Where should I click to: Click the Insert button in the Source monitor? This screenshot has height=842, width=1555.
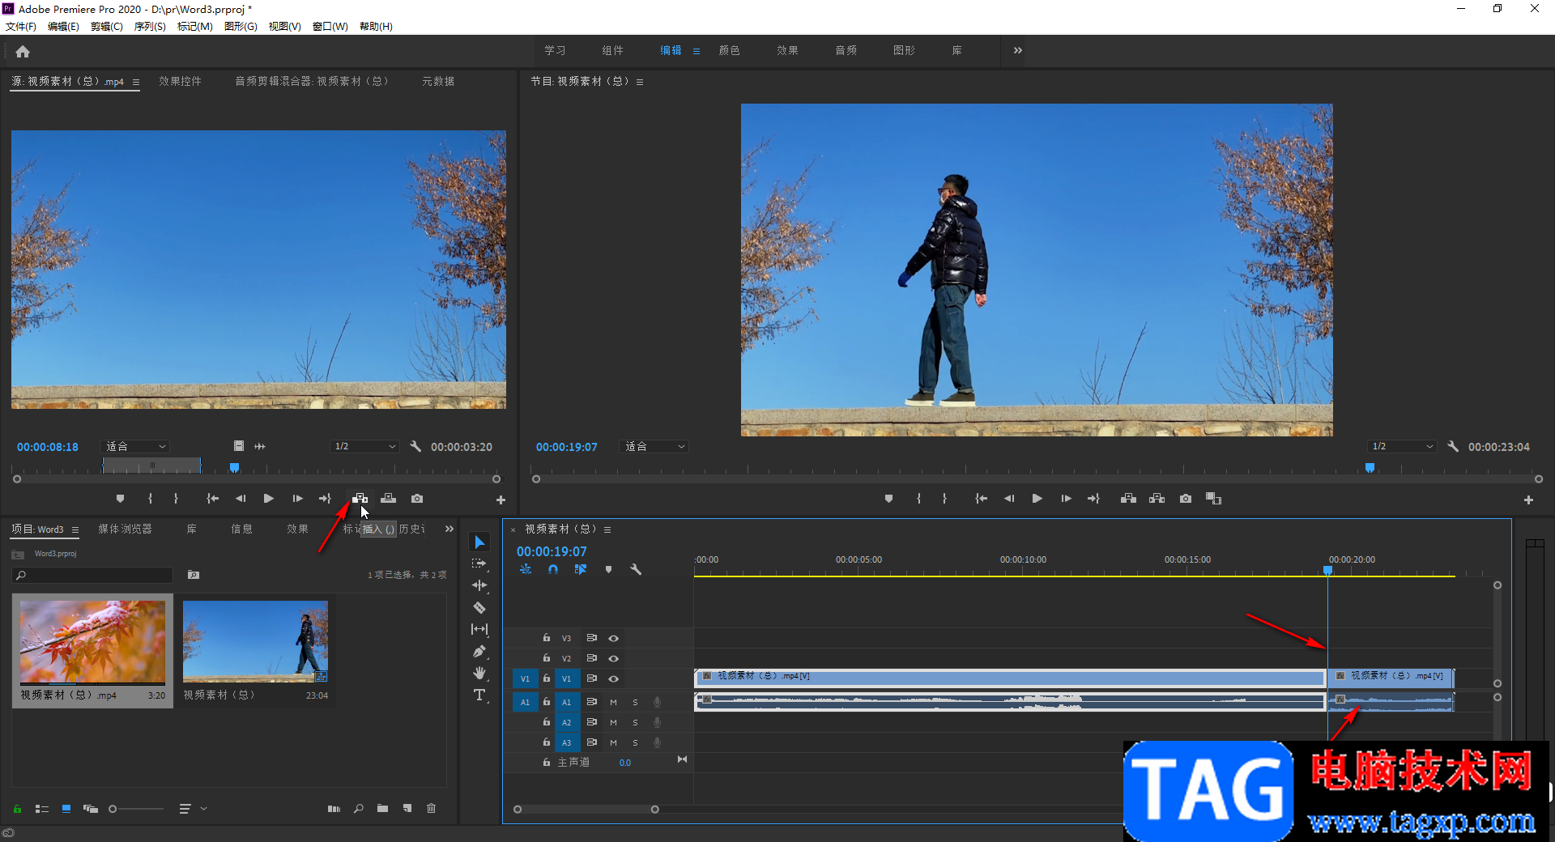[360, 499]
